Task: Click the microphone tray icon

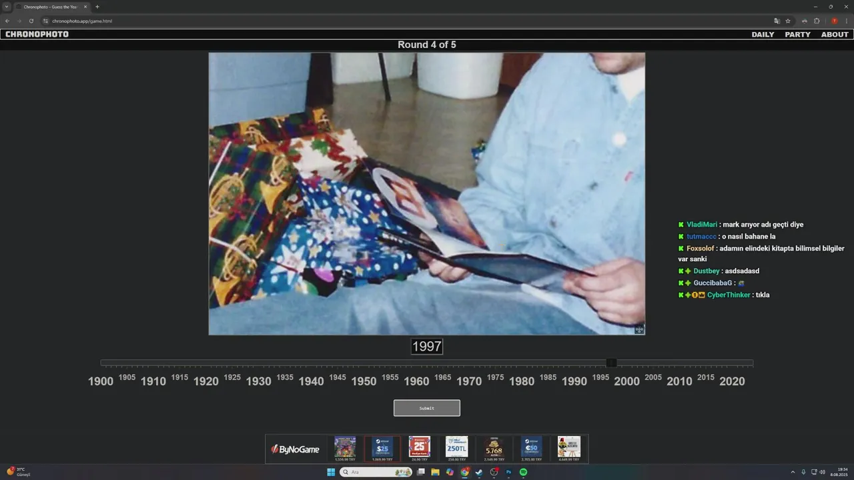Action: pos(803,472)
